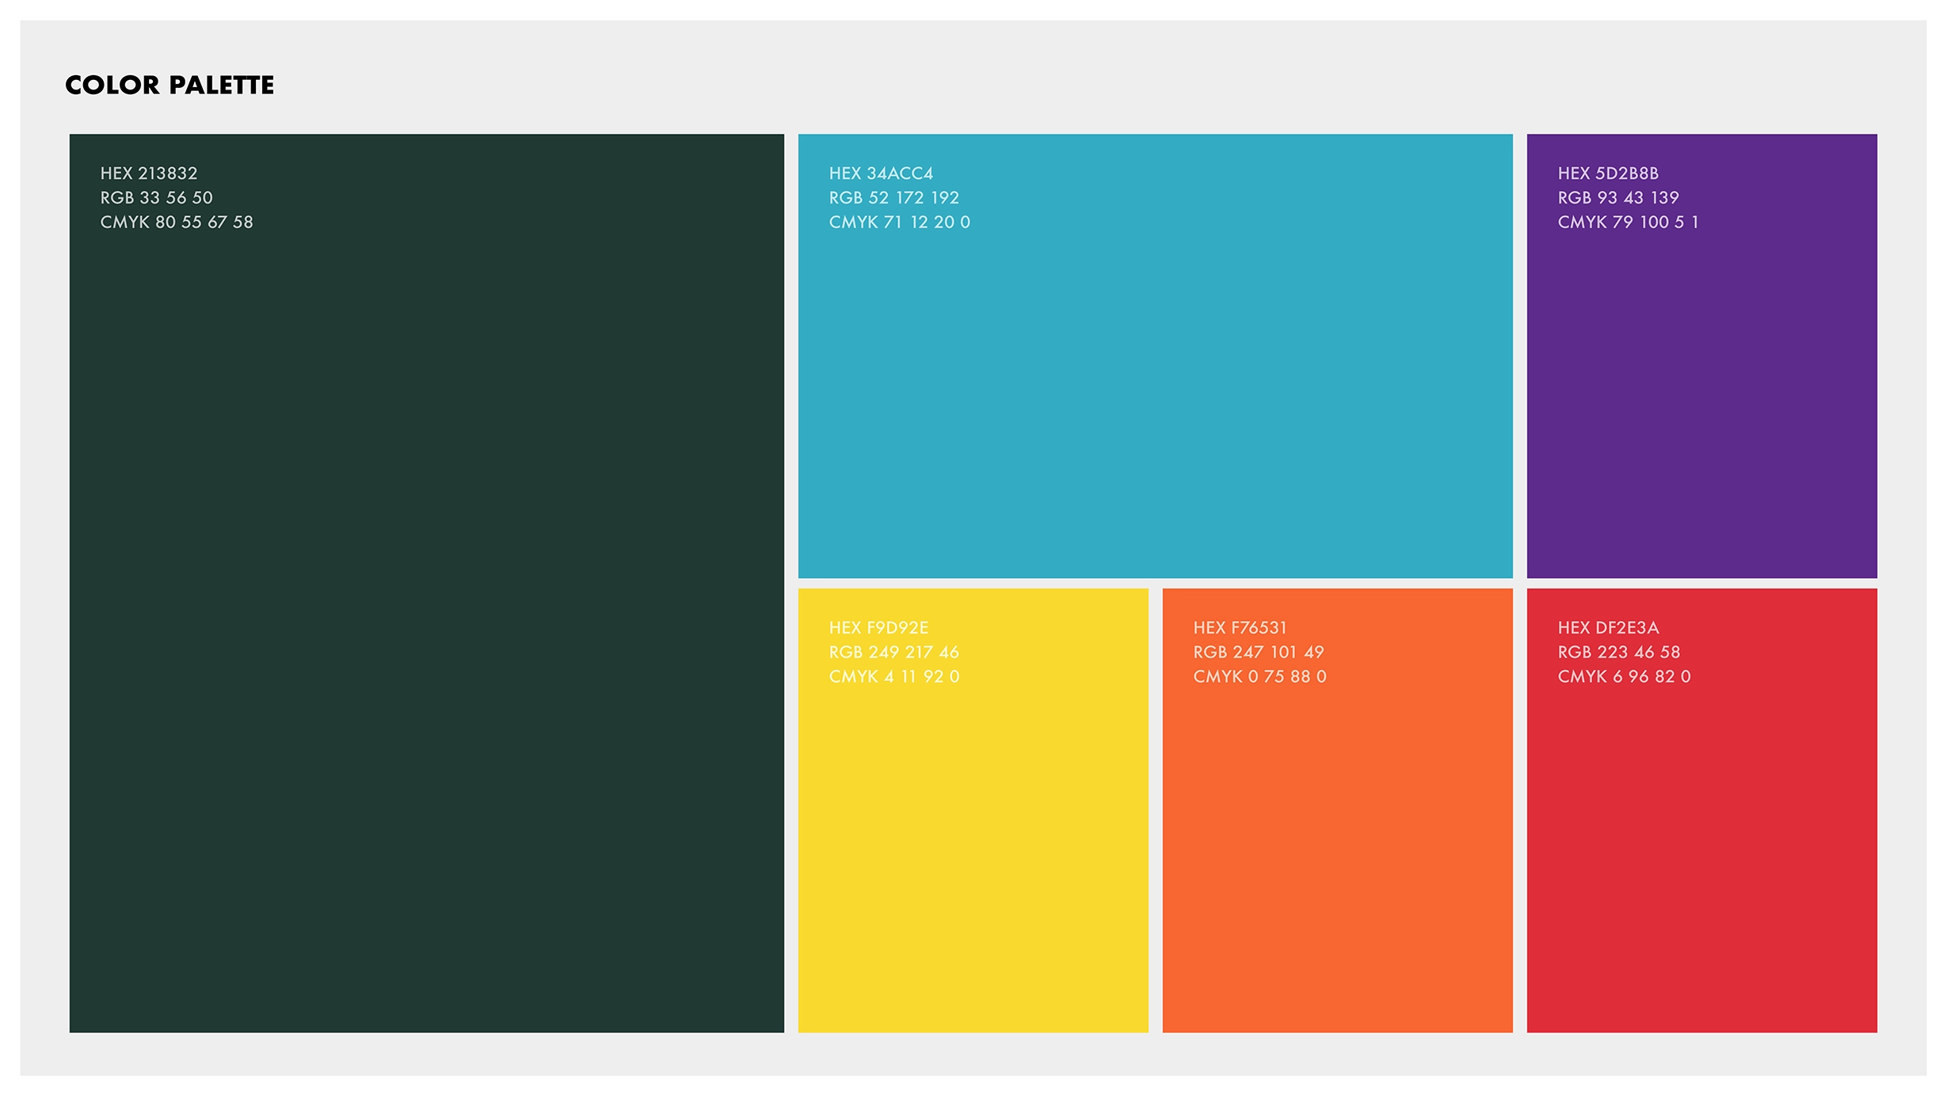This screenshot has height=1096, width=1947.
Task: Click the text CMYK 71 12 20 0
Action: point(899,223)
